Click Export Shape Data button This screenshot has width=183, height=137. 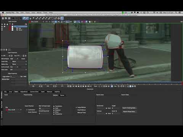[129, 112]
